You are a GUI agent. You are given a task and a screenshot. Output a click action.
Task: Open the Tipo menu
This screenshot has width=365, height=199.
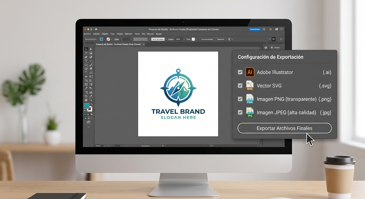(x=112, y=34)
